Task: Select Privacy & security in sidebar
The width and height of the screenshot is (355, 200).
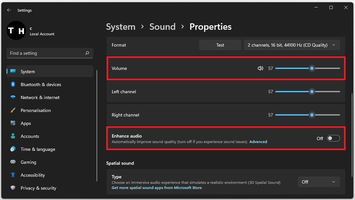Action: pyautogui.click(x=38, y=188)
